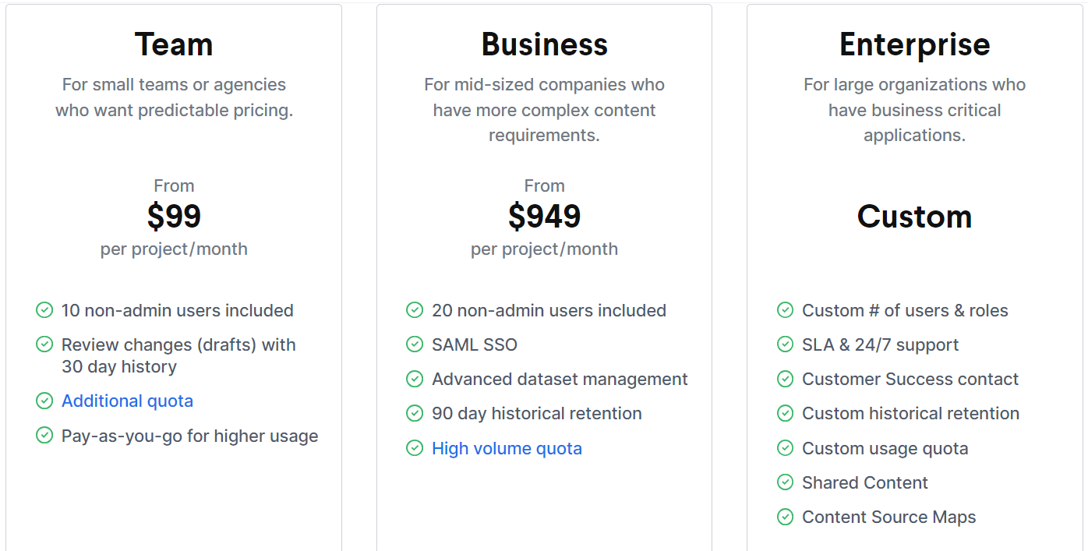The width and height of the screenshot is (1088, 551).
Task: Click checkmark icon next to Additional quota
Action: [x=44, y=401]
